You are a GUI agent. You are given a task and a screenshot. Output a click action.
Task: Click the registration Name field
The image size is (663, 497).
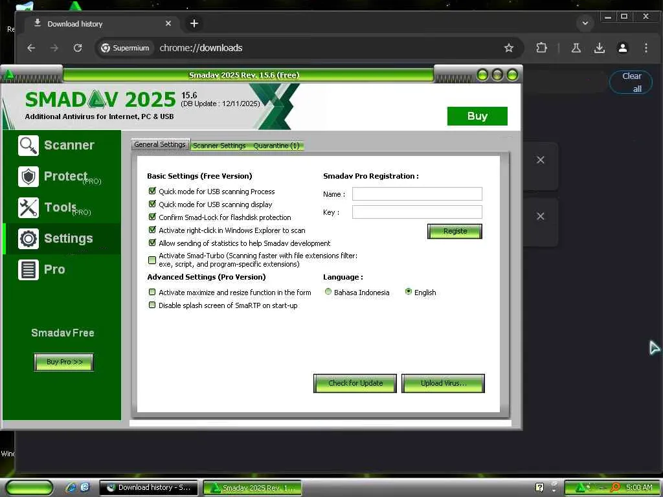pyautogui.click(x=417, y=194)
